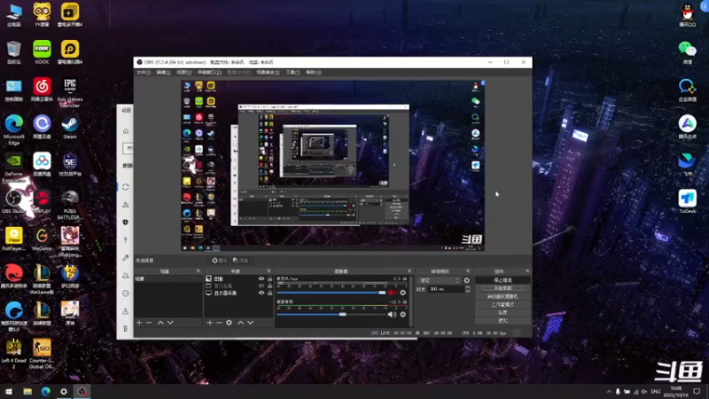Viewport: 709px width, 399px height.
Task: Open the Tools menu in OBS
Action: [x=293, y=73]
